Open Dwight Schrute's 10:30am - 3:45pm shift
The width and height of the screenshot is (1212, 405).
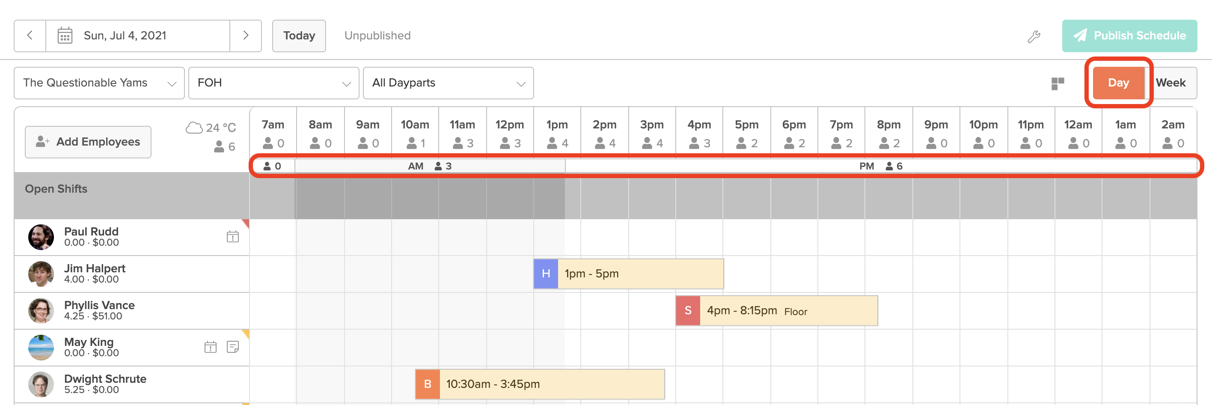click(540, 384)
